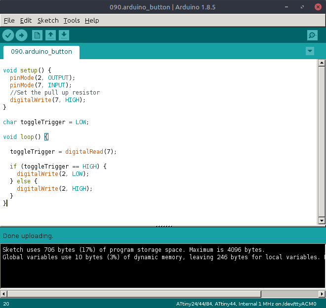Click editor scrollbar up arrow
The width and height of the screenshot is (326, 308).
click(x=322, y=63)
